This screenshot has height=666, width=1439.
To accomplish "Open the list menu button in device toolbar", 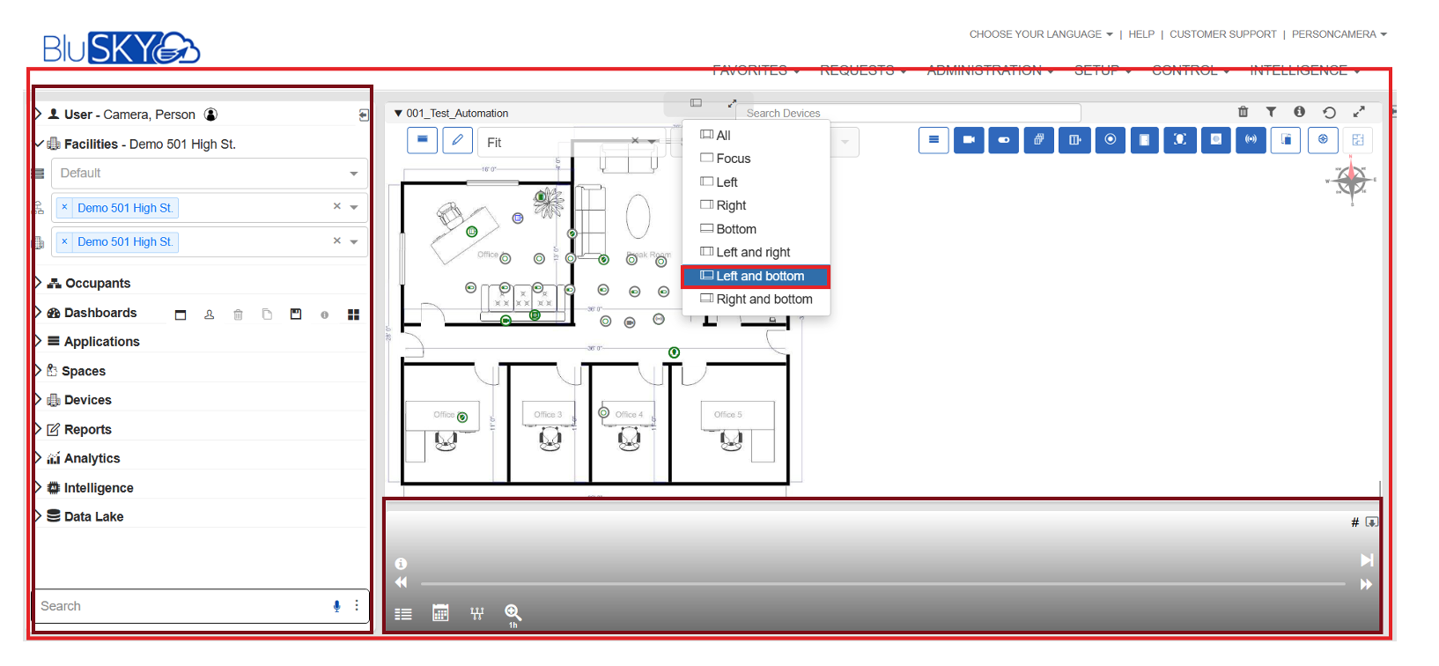I will click(x=934, y=140).
